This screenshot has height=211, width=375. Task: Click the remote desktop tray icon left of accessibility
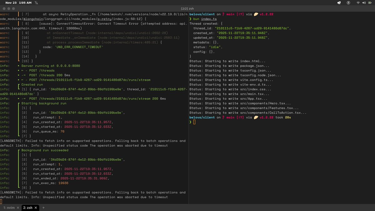339,3
